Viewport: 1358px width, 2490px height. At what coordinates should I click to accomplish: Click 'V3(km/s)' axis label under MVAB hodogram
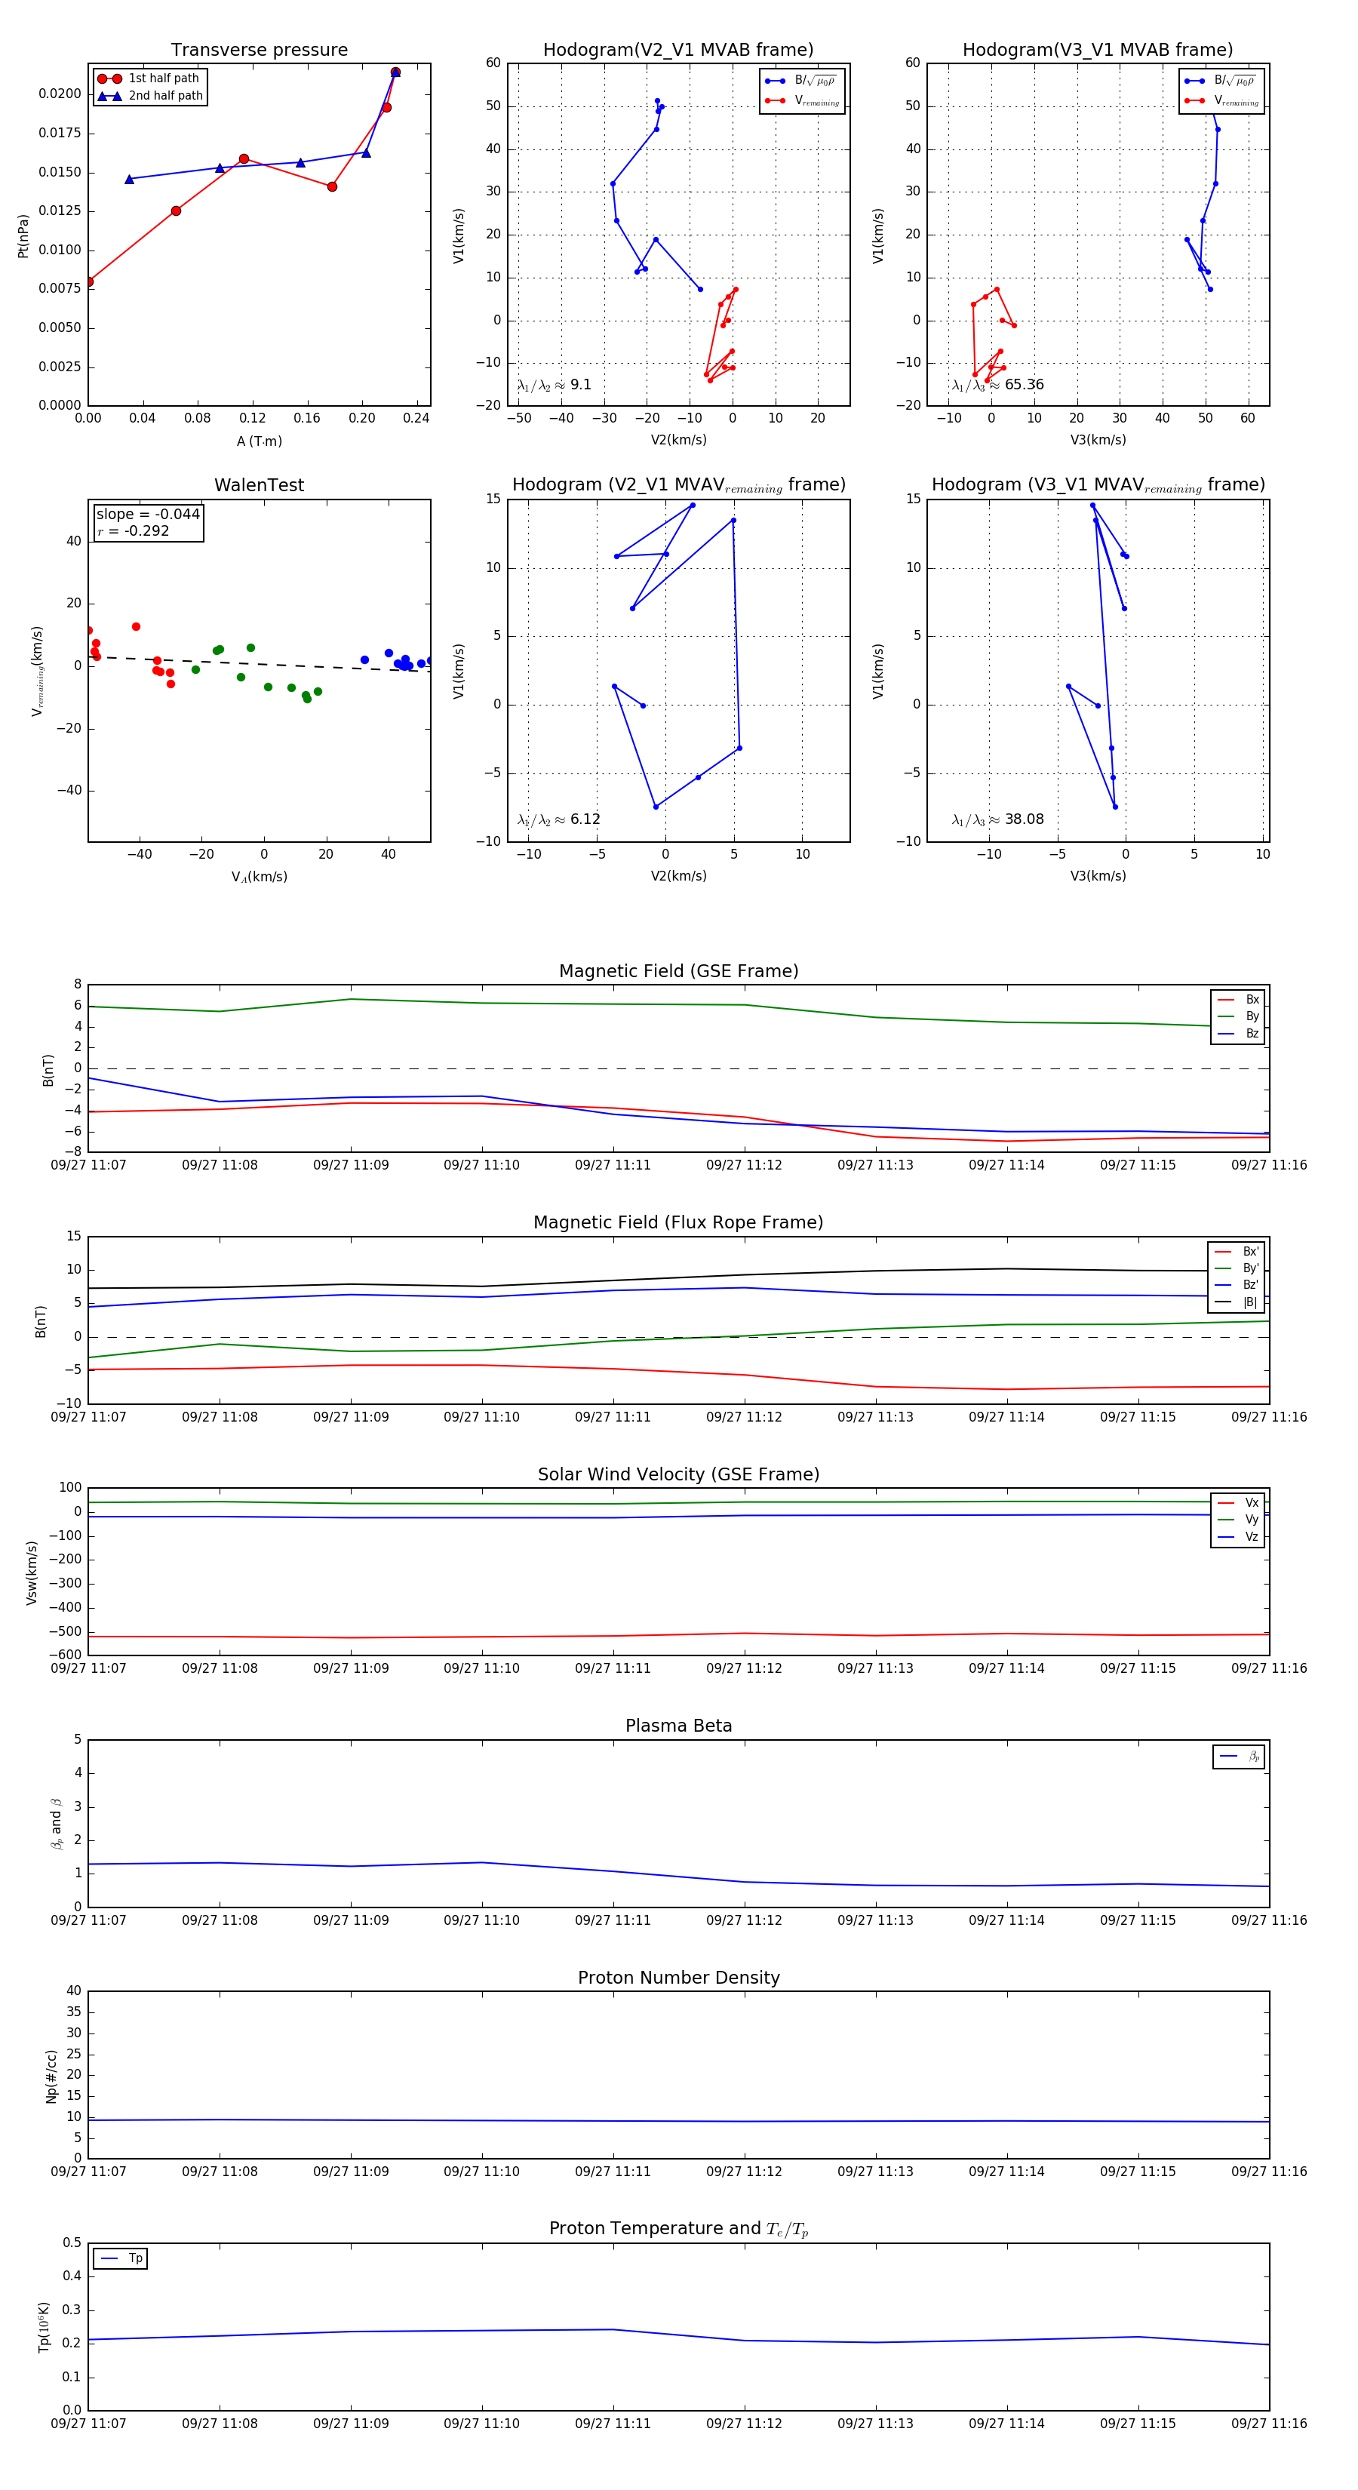point(1098,441)
